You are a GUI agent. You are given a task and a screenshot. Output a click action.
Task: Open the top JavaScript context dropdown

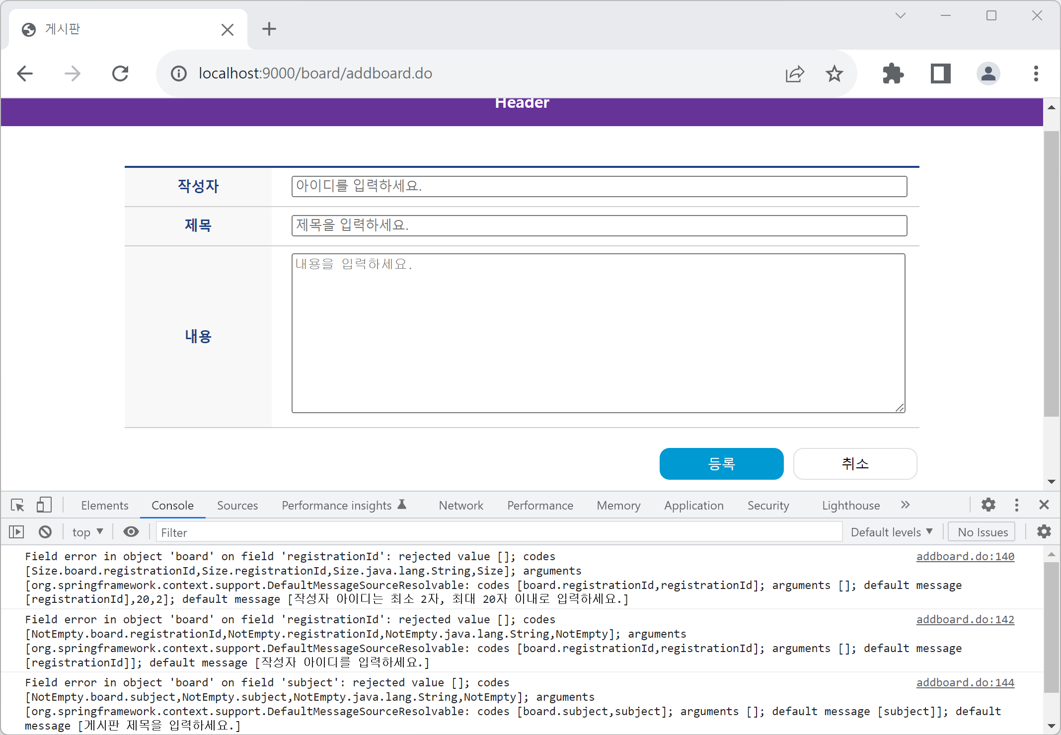[x=87, y=532]
